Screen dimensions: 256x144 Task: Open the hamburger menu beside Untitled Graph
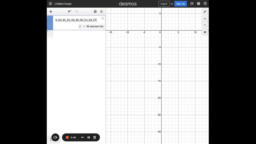tap(50, 3)
